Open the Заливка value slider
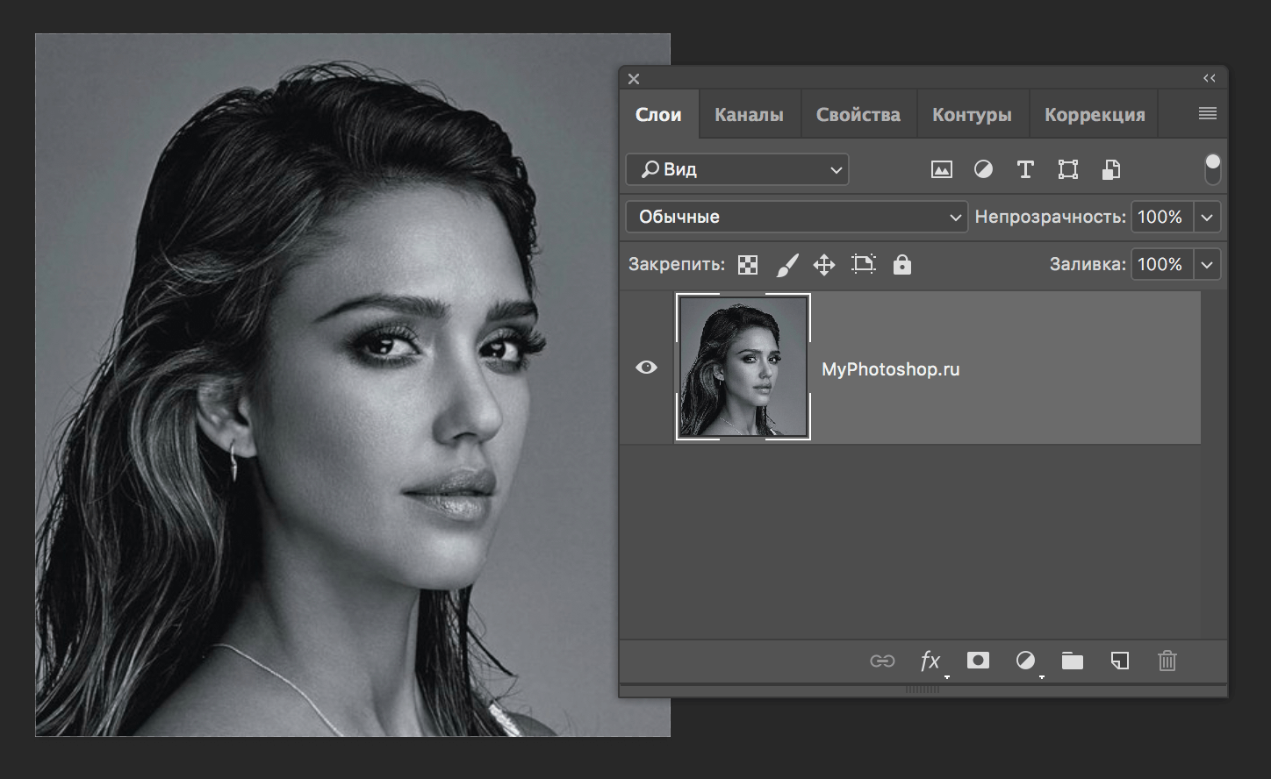1271x779 pixels. pos(1207,264)
